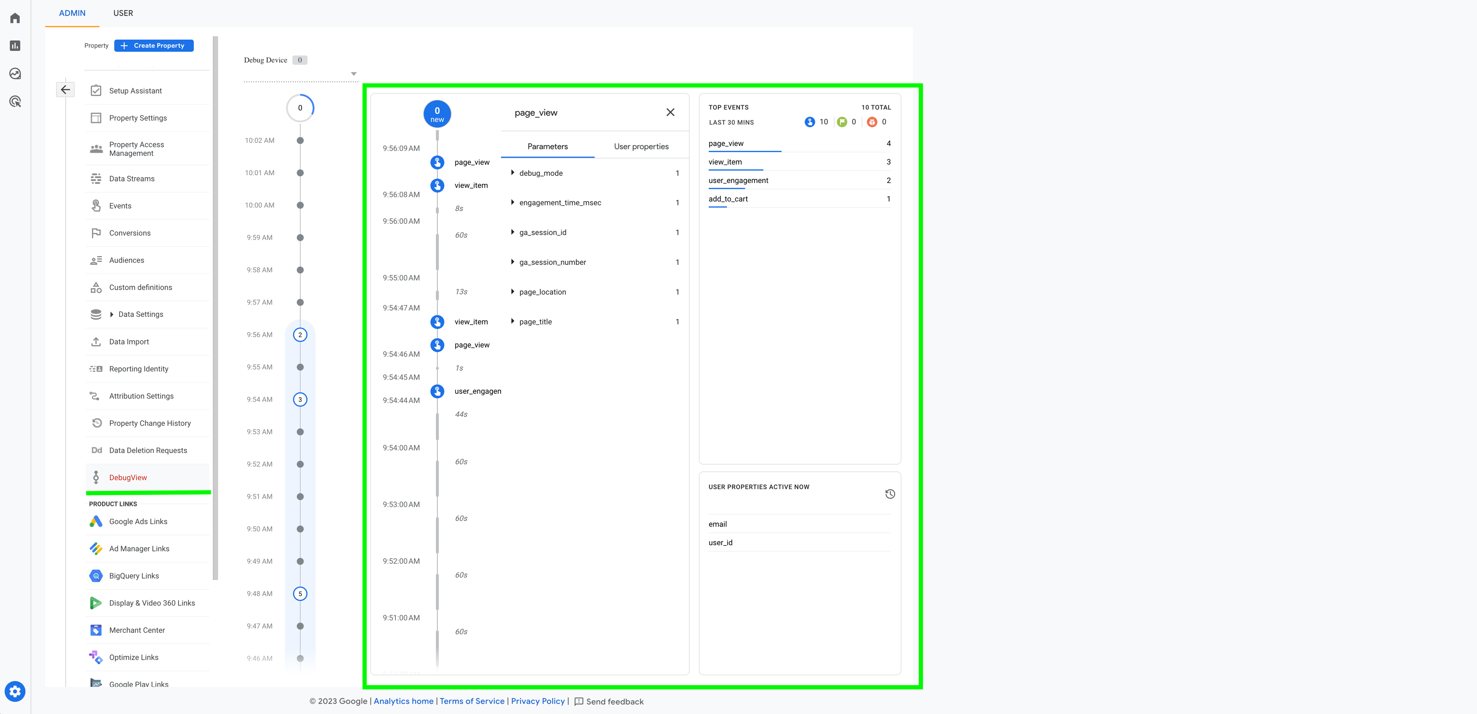Screen dimensions: 1477x714
Task: Select the add_to_cart row in Top Events
Action: point(799,200)
